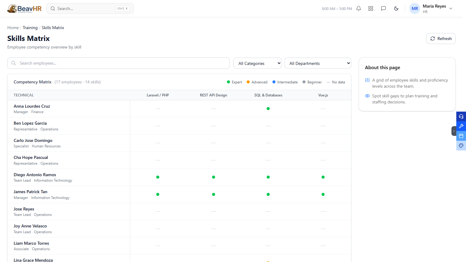Open the apps grid icon

click(371, 8)
